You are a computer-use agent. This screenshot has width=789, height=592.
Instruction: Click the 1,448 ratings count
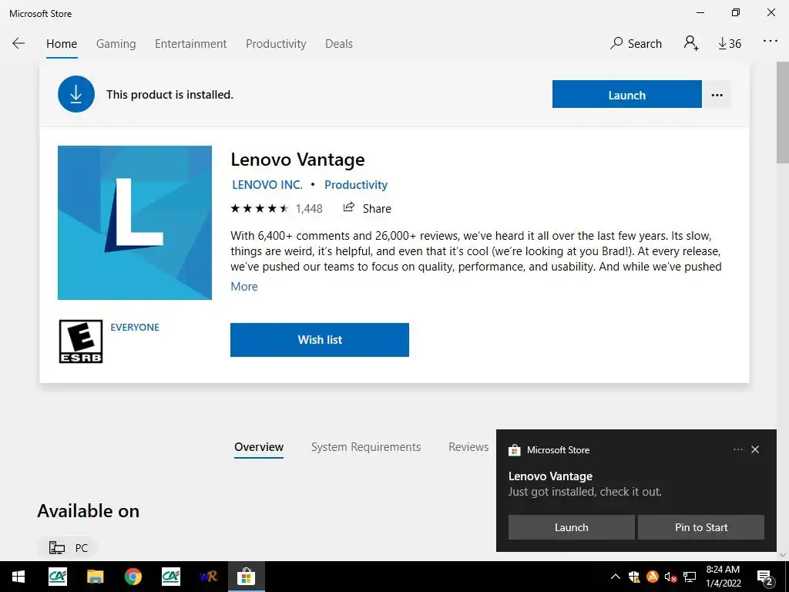point(309,208)
